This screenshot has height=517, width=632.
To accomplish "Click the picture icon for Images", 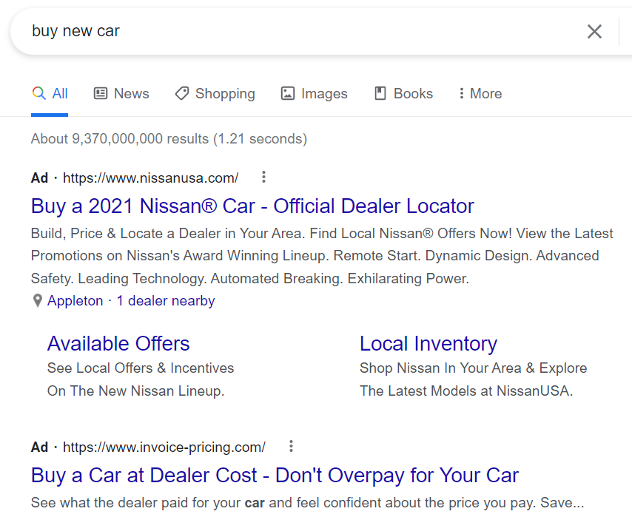I will click(288, 93).
